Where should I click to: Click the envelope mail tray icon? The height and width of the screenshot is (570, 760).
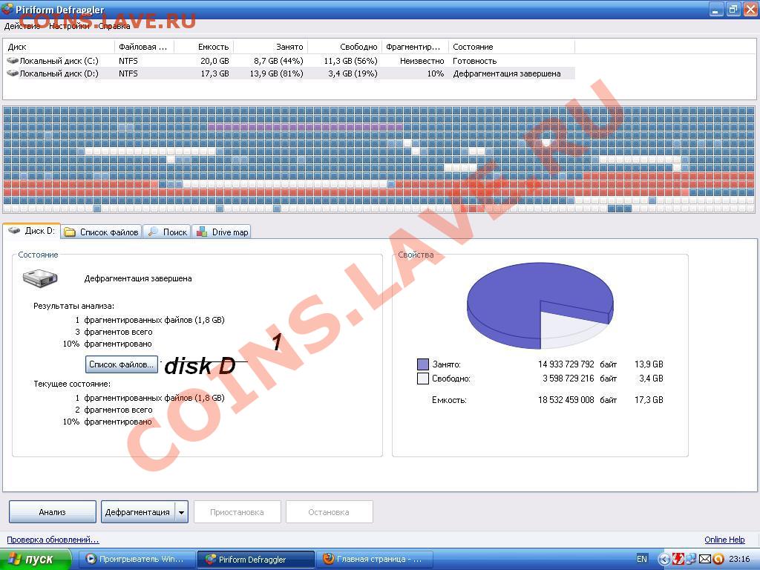[705, 560]
